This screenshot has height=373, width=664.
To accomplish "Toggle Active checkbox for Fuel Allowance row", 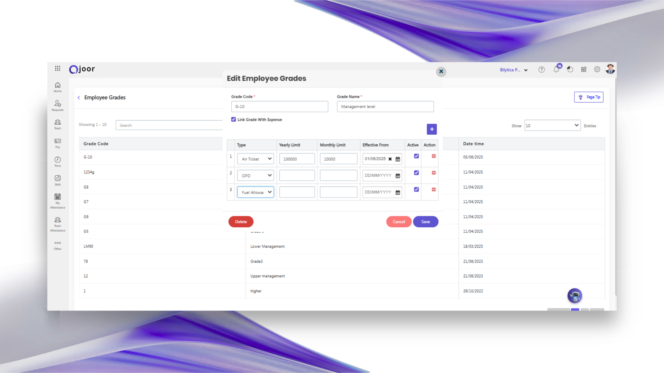I will click(x=416, y=190).
